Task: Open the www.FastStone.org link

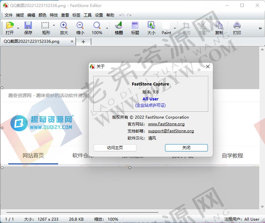Action: point(166,124)
